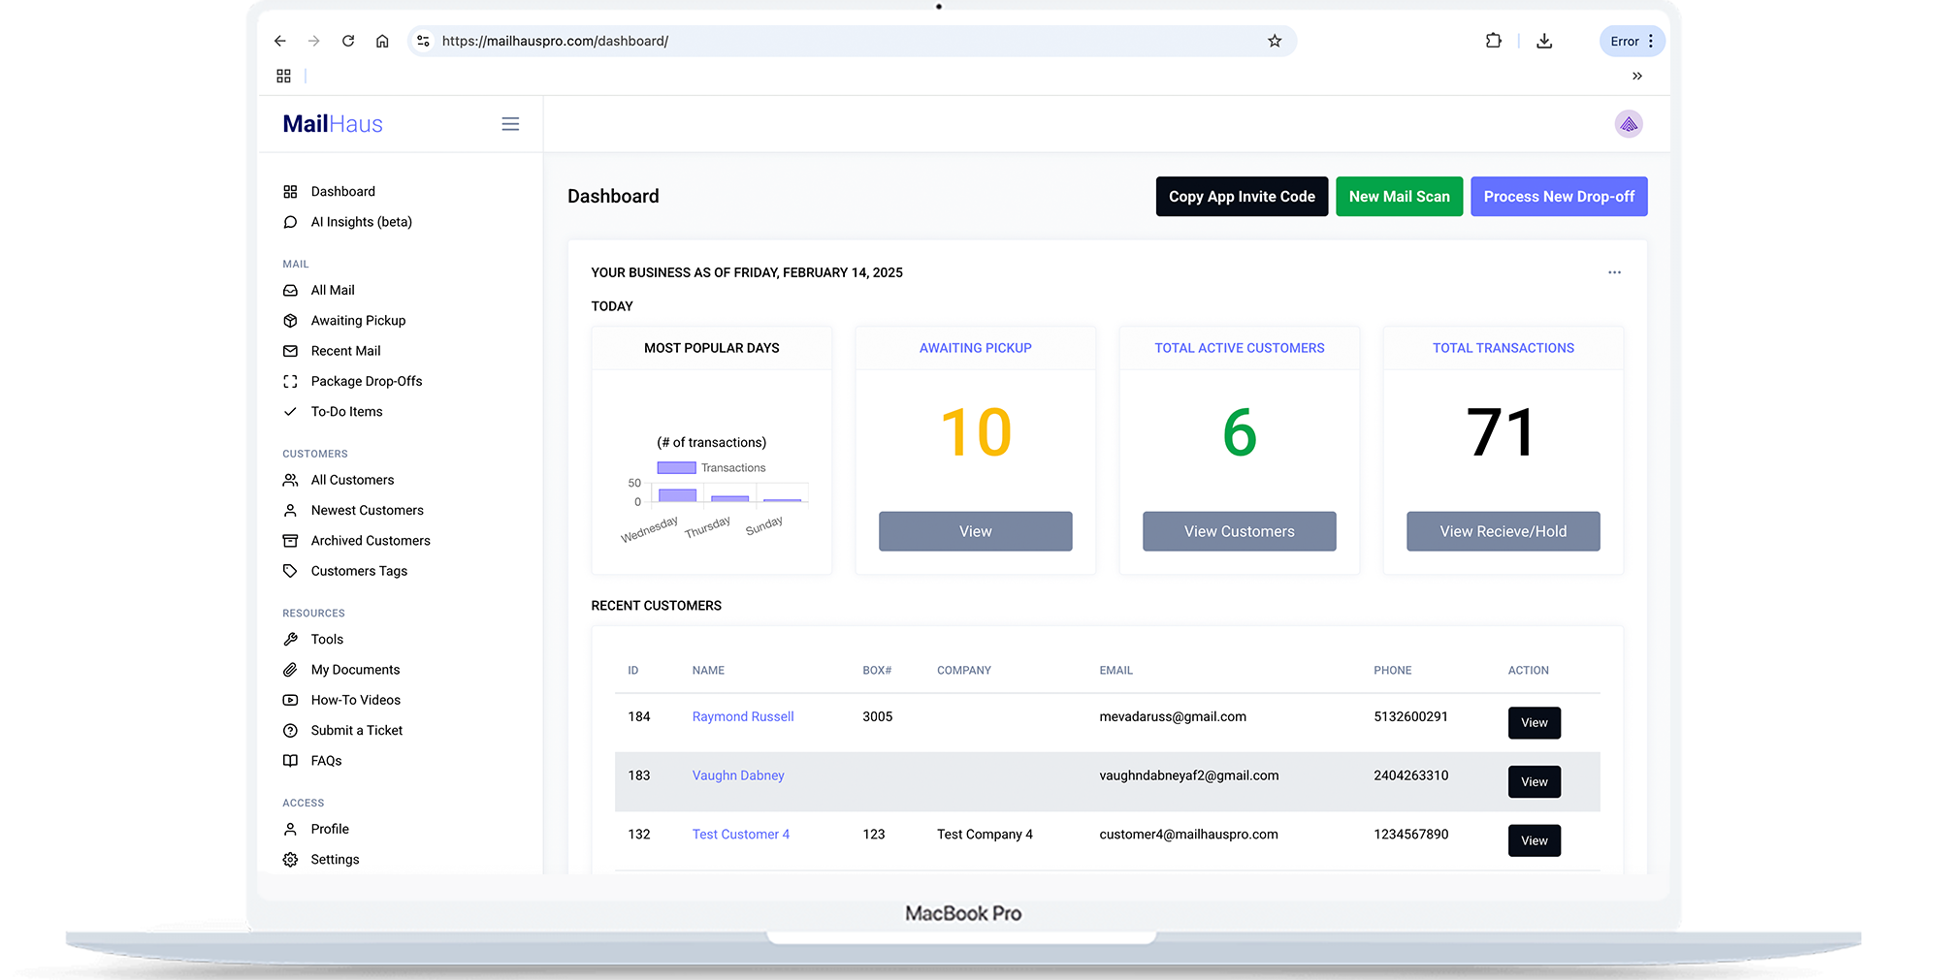Open Awaiting Pickup in sidebar
Screen dimensions: 1940x980
pos(358,321)
